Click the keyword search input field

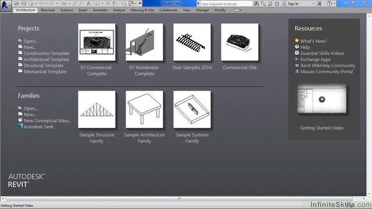point(226,3)
